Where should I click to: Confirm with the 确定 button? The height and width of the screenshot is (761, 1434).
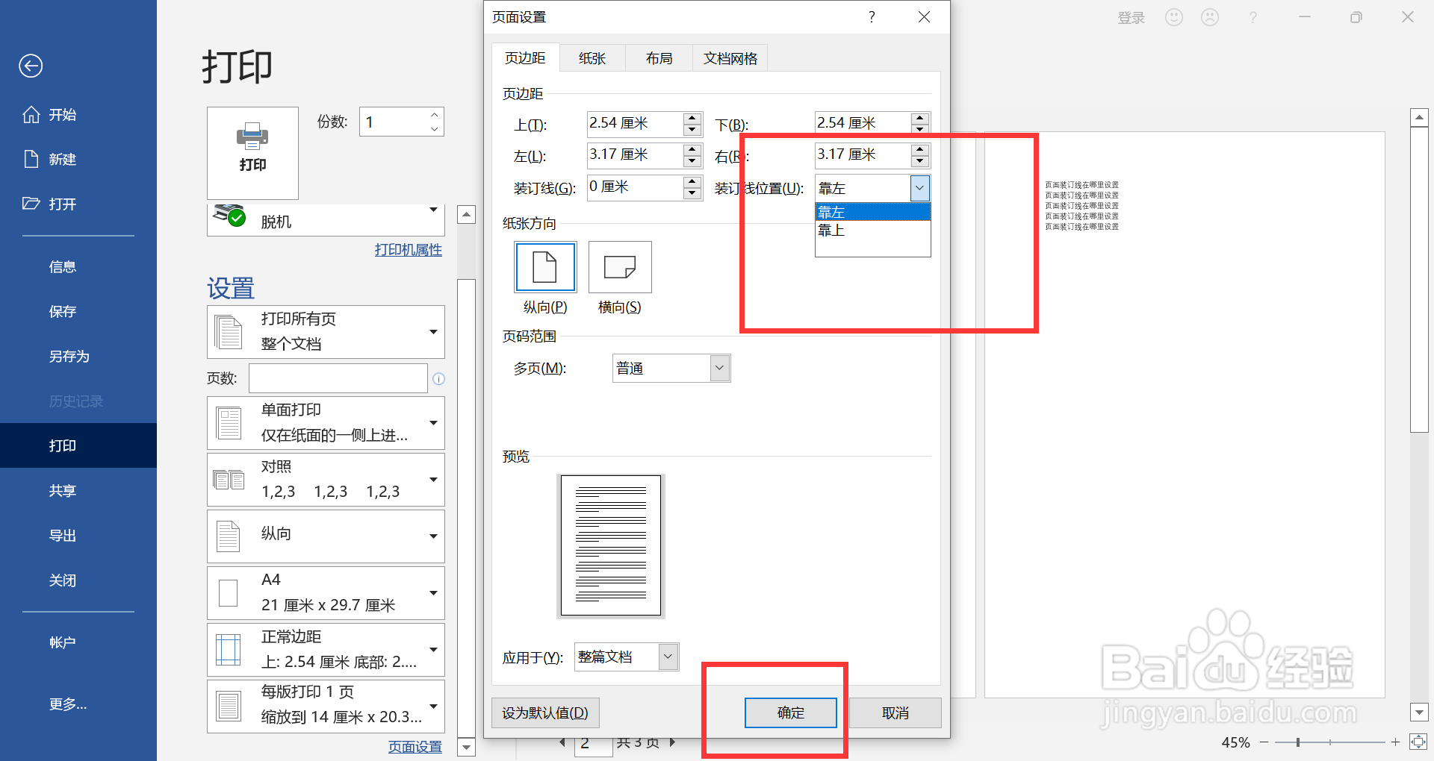tap(791, 713)
